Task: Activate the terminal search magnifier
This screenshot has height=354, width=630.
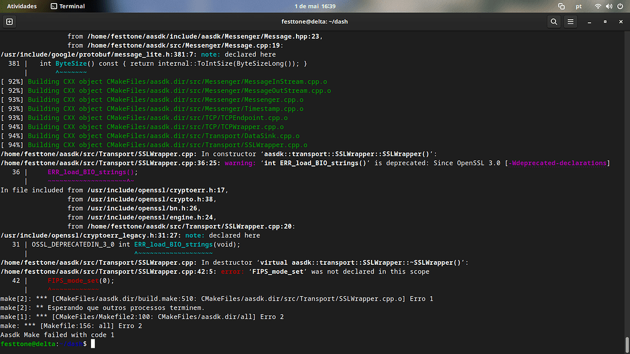Action: pos(553,22)
